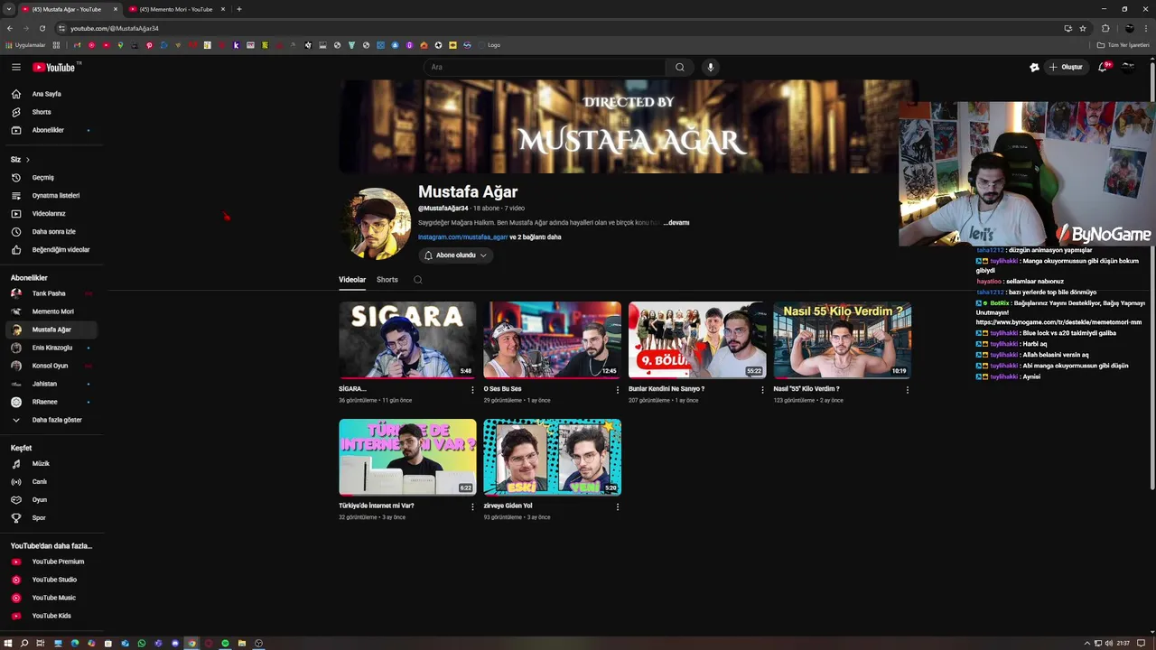Switch to Mustafa Ağar browser tab
Image resolution: width=1156 pixels, height=650 pixels.
(x=68, y=9)
